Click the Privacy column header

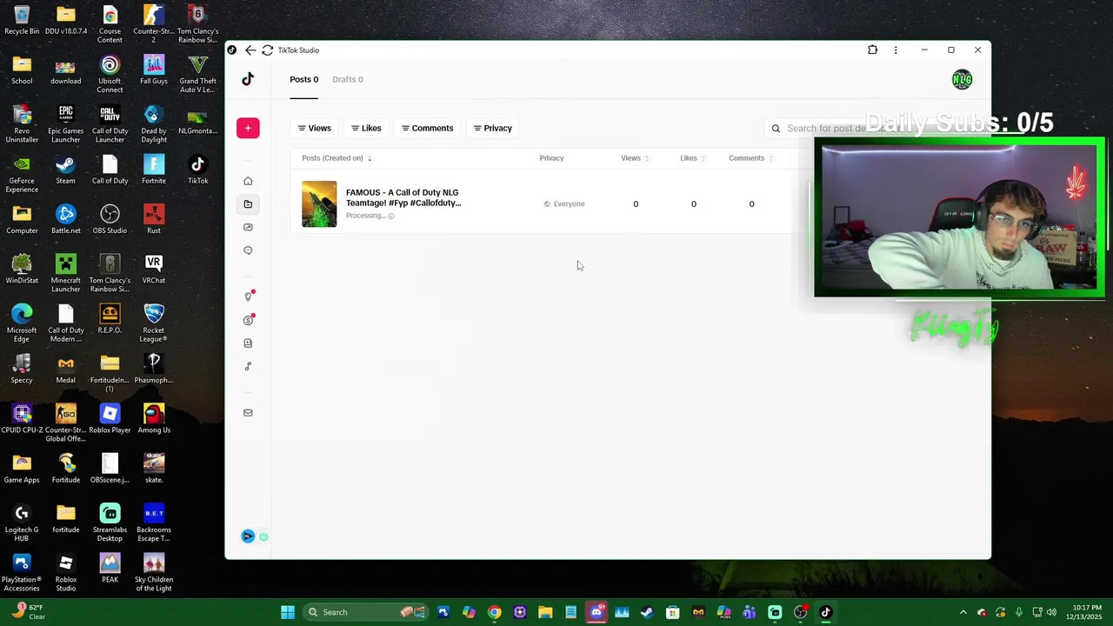pos(551,158)
